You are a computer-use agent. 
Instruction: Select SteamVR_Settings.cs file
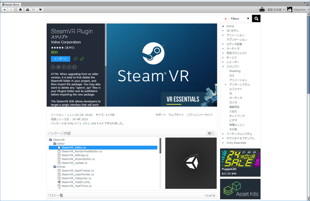(x=75, y=155)
